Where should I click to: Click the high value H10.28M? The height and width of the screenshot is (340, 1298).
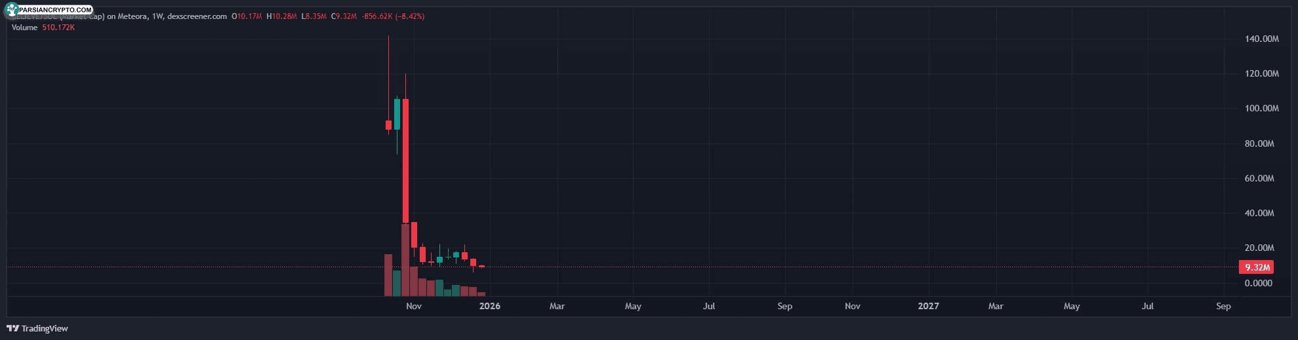(282, 16)
